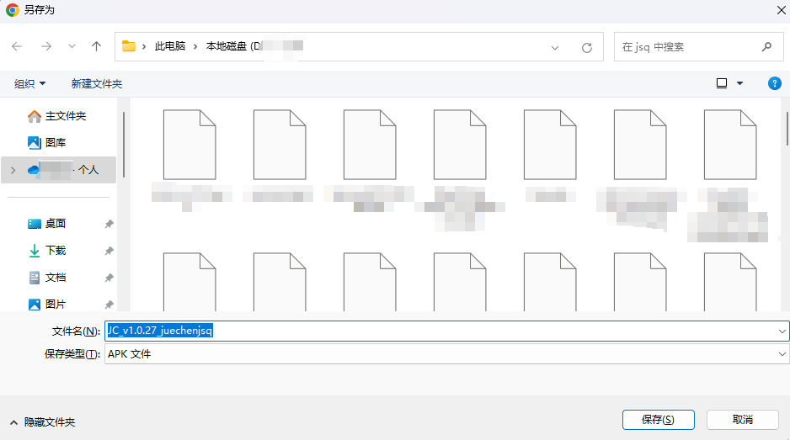The height and width of the screenshot is (440, 790).
Task: Go up one folder level
Action: click(96, 47)
